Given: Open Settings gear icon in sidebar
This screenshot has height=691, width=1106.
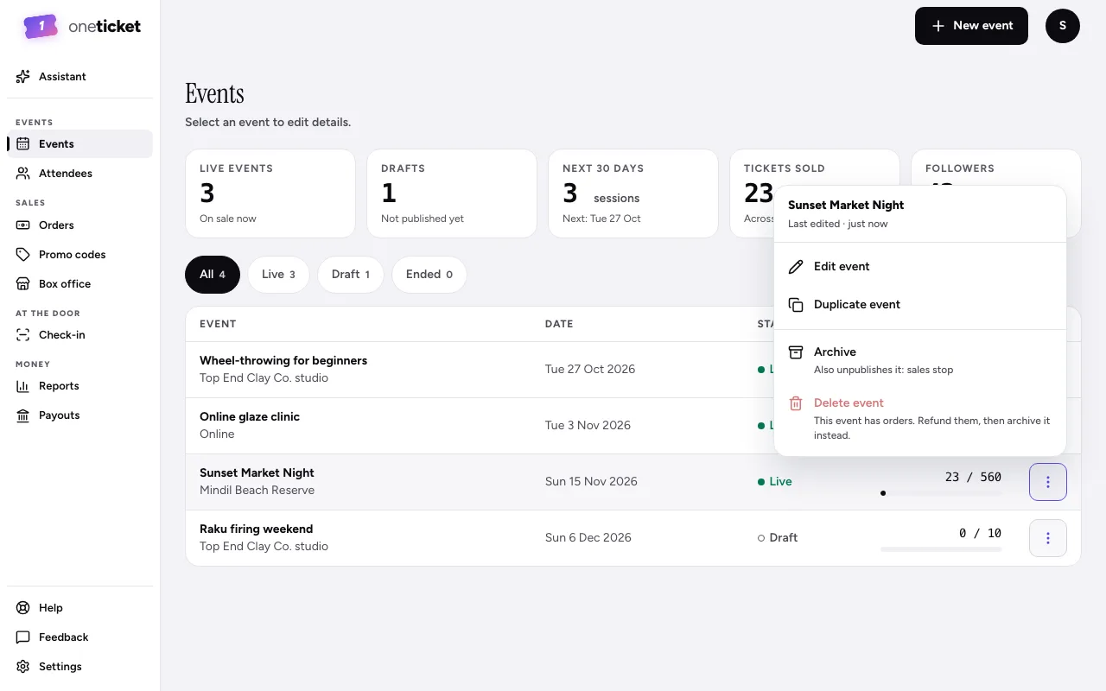Looking at the screenshot, I should pyautogui.click(x=23, y=667).
